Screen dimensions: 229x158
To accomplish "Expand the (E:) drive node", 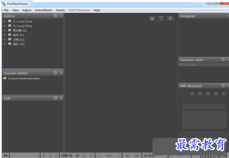I will coord(5,31).
